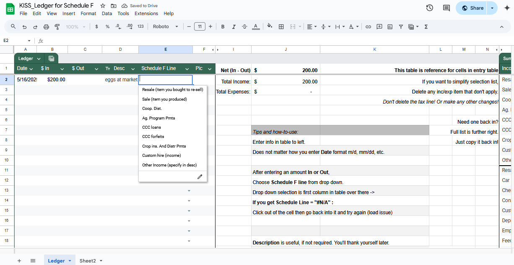Open the fill color picker
The height and width of the screenshot is (265, 514).
[x=270, y=27]
